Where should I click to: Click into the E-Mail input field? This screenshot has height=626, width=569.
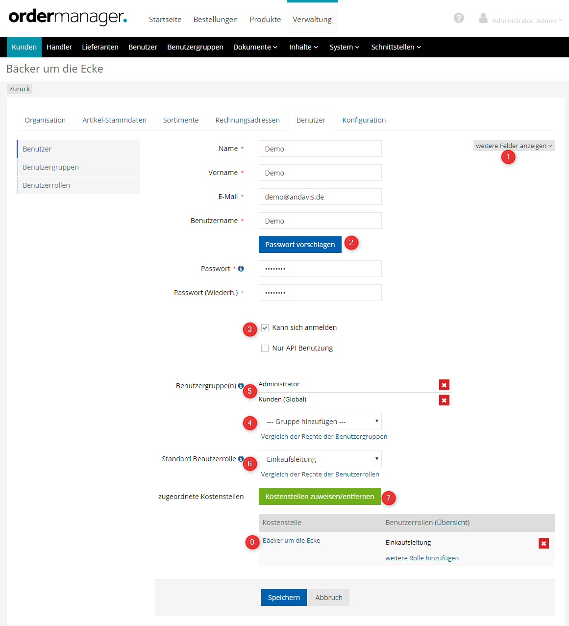[x=320, y=197]
